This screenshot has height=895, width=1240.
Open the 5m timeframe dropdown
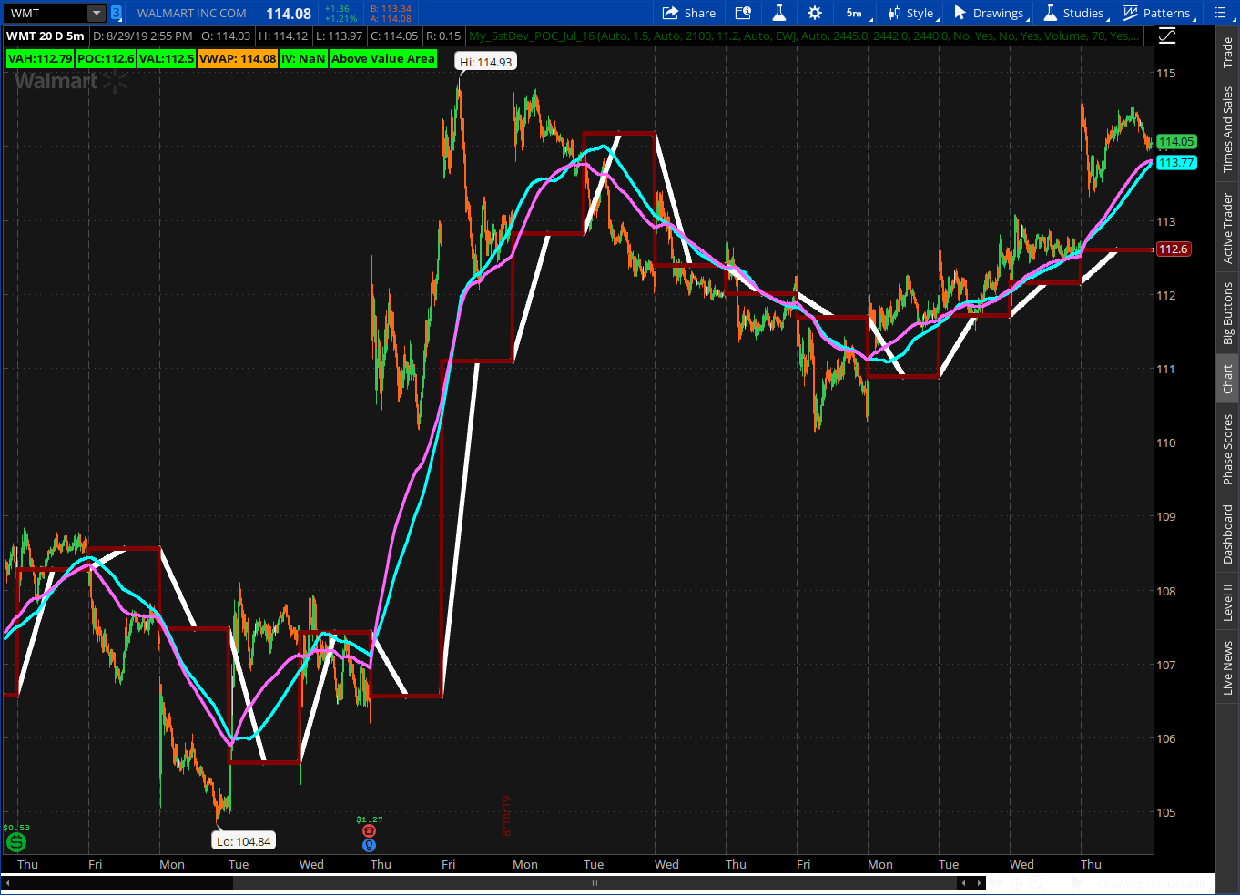855,13
